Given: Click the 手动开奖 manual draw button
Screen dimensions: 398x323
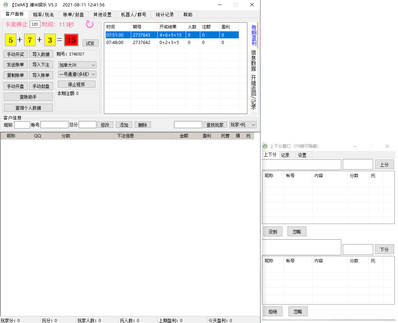Looking at the screenshot, I should [15, 54].
